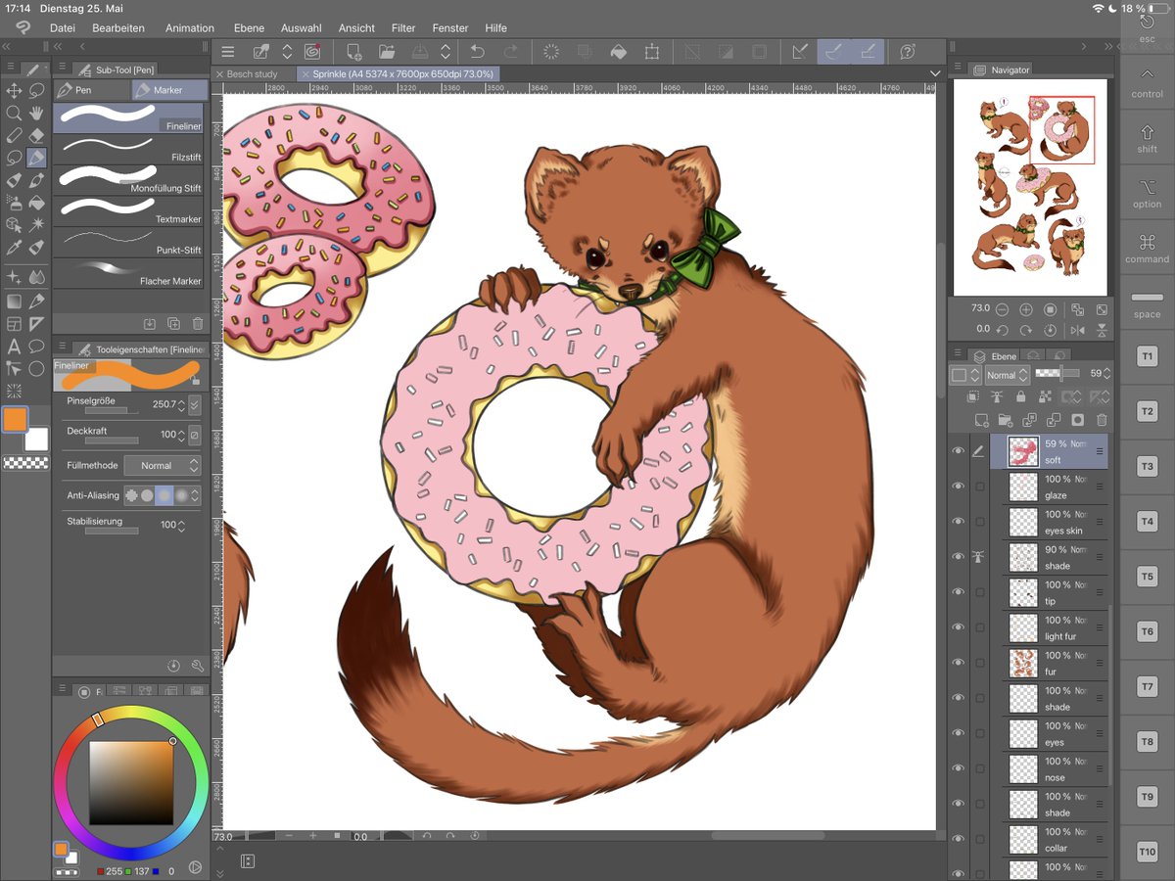Click the Open file folder icon

click(387, 52)
